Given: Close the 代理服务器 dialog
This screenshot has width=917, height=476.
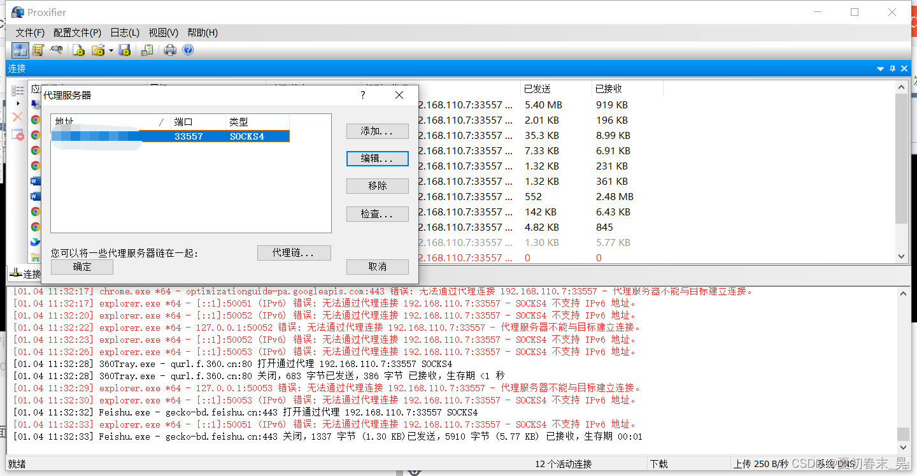Looking at the screenshot, I should [x=399, y=95].
